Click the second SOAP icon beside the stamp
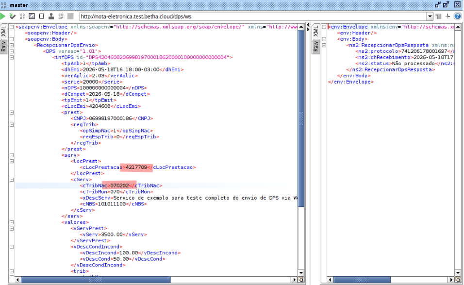 (x=61, y=17)
